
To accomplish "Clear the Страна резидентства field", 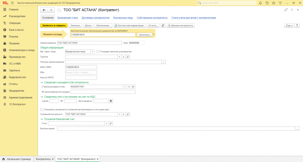I will (x=129, y=87).
